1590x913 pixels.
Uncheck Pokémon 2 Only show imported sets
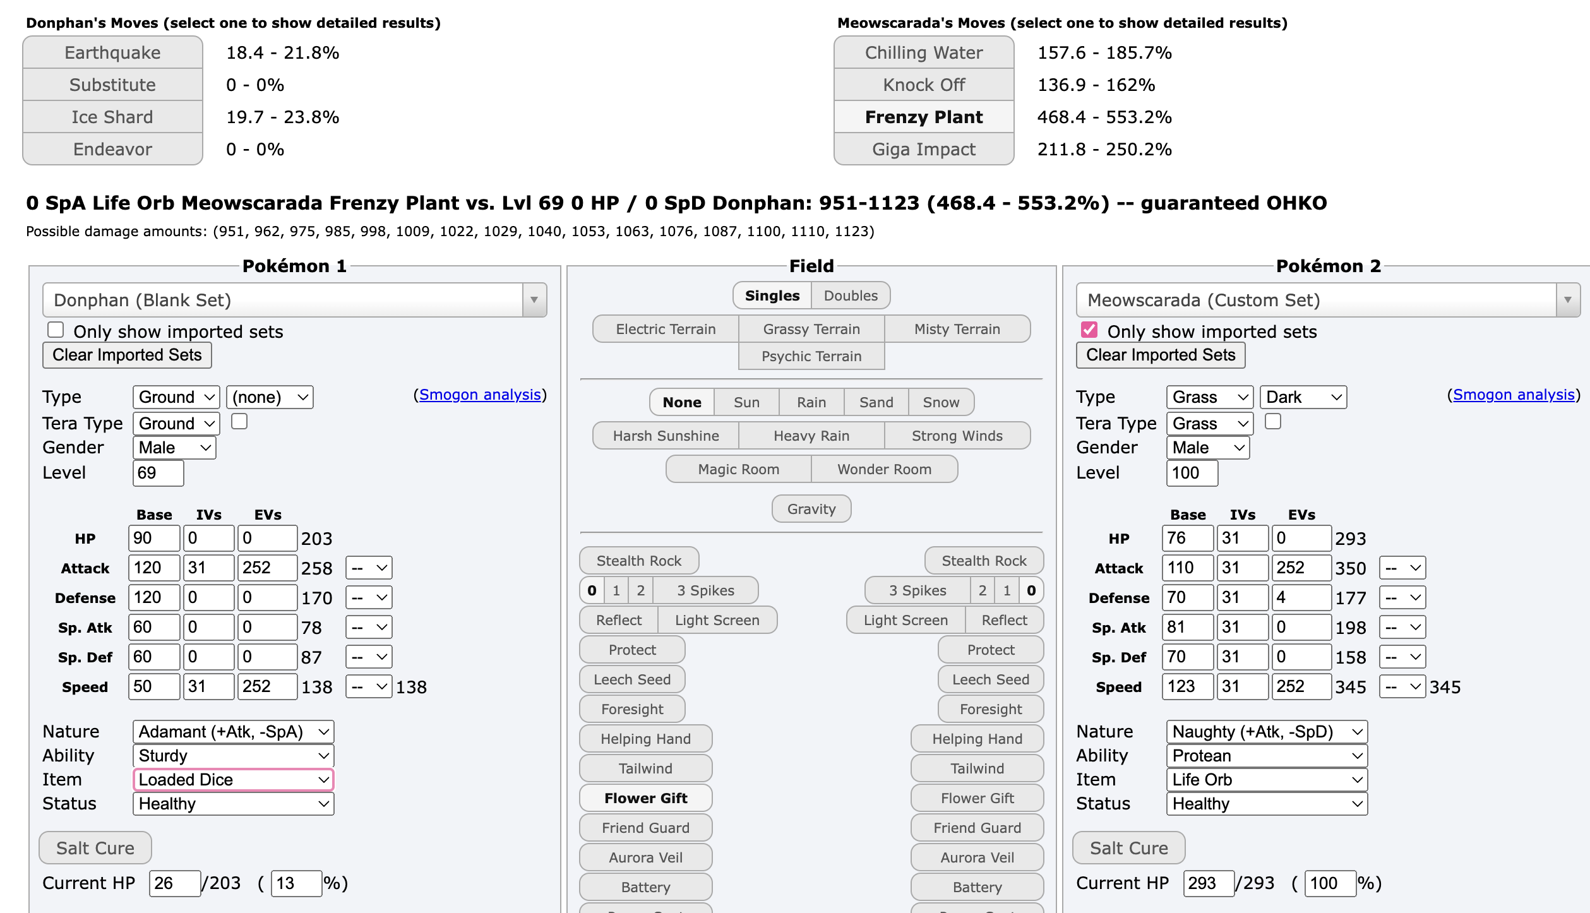coord(1089,330)
